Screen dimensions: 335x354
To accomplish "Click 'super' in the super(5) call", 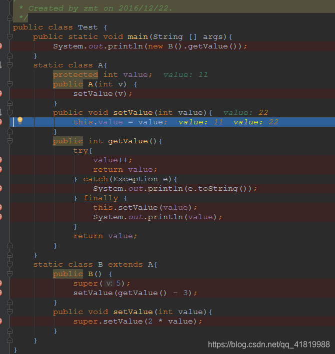I will [x=85, y=283].
